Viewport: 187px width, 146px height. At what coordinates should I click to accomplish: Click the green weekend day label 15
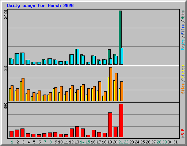(x=88, y=142)
